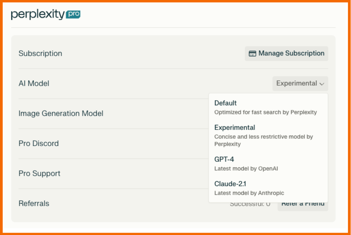This screenshot has width=351, height=235.
Task: Click the Referrals row label
Action: coord(34,204)
